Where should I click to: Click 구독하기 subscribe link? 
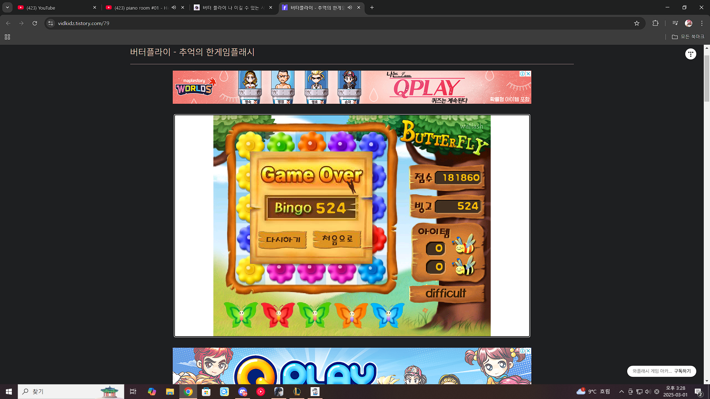pos(682,371)
